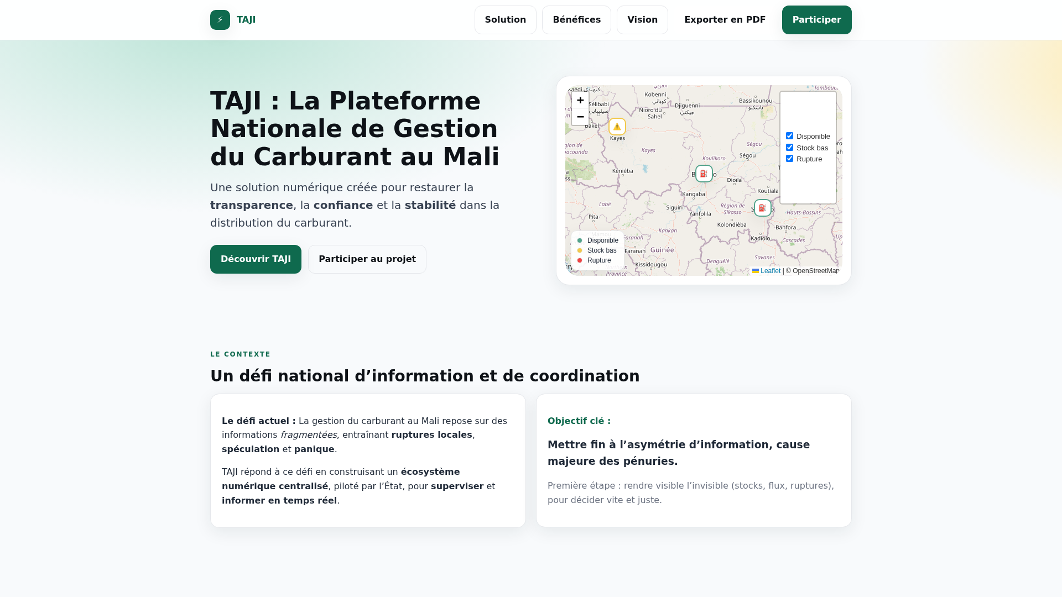Click the 'LE CONTEXTE' section label
The width and height of the screenshot is (1062, 597).
coord(241,354)
